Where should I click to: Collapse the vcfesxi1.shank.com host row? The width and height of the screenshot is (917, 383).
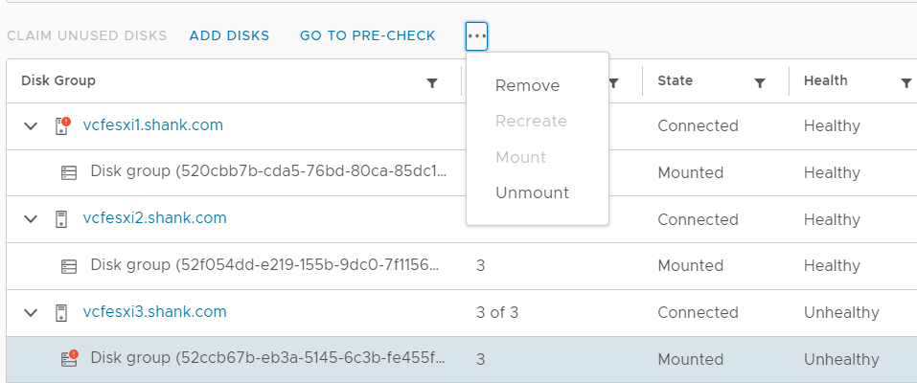point(31,125)
